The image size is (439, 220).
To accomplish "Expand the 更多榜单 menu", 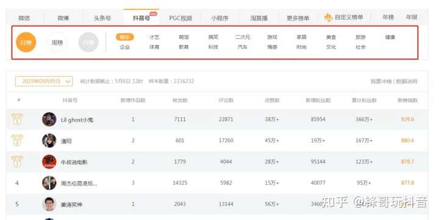I will 298,18.
